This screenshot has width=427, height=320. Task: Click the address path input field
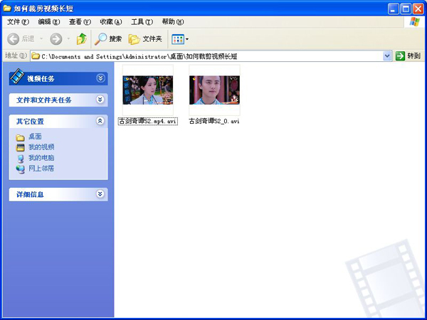pos(211,56)
